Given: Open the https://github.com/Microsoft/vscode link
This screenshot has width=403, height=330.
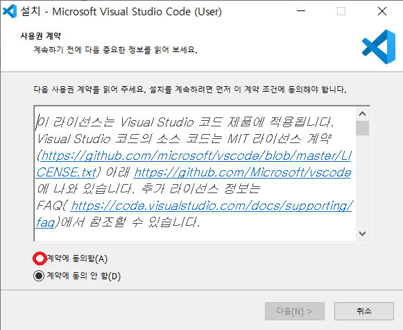Looking at the screenshot, I should click(242, 172).
